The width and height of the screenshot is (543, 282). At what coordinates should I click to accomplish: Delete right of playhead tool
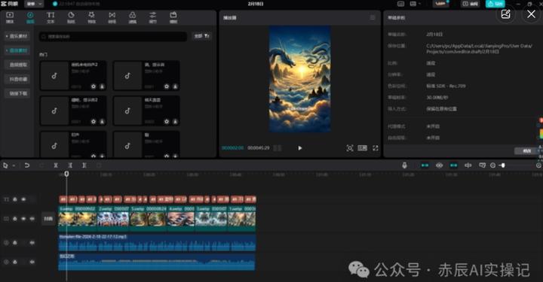tap(84, 165)
